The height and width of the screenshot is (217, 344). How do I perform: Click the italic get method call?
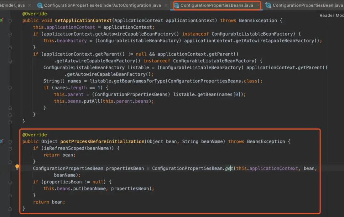228,168
